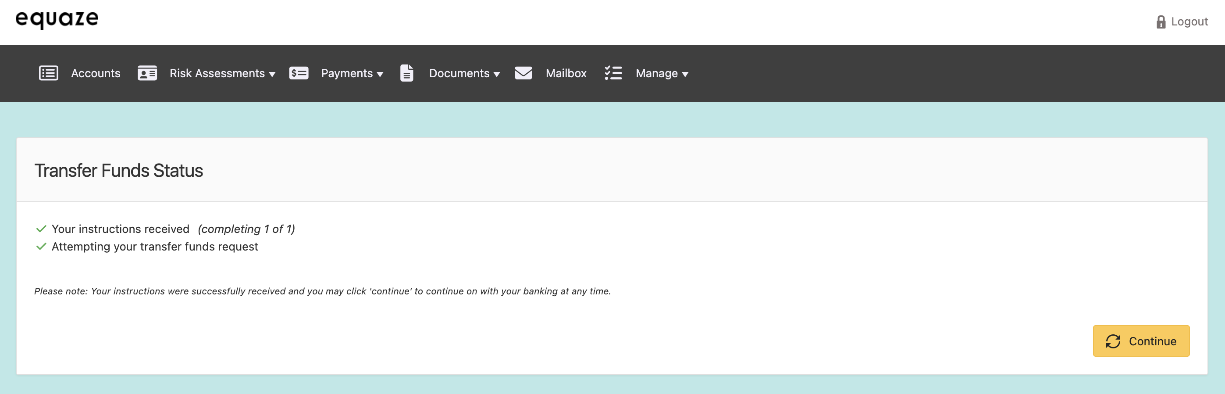Screen dimensions: 1225x394
Task: Click the Logout link
Action: [1189, 22]
